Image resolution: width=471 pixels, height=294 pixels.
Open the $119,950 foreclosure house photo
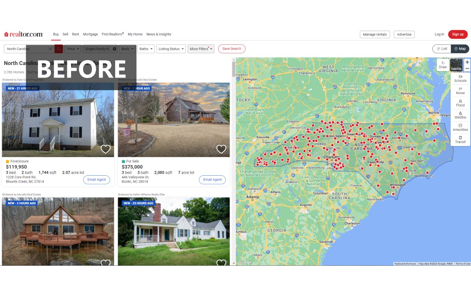[x=58, y=120]
